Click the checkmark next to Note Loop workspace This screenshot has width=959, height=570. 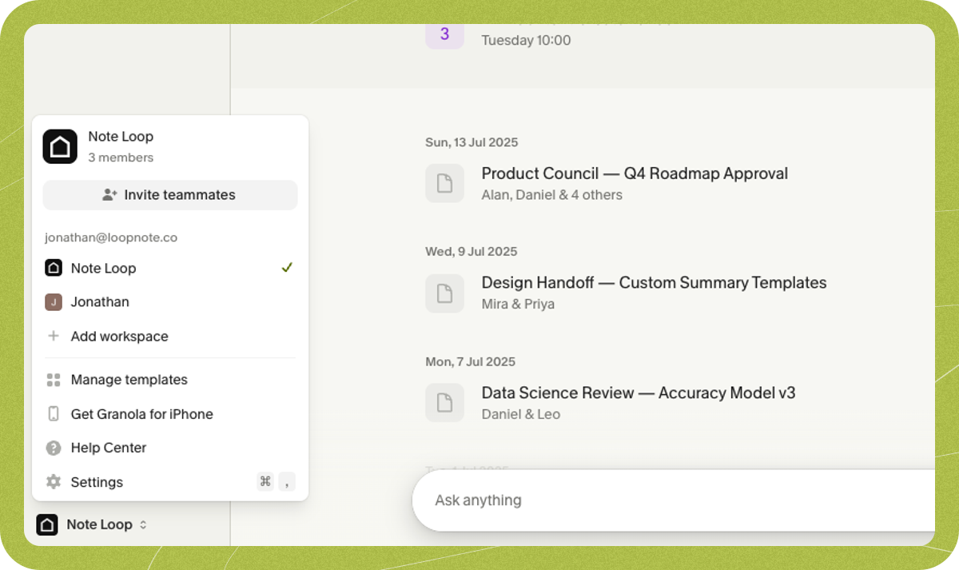(287, 268)
